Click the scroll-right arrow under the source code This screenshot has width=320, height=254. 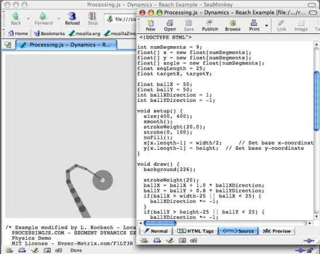(x=310, y=223)
